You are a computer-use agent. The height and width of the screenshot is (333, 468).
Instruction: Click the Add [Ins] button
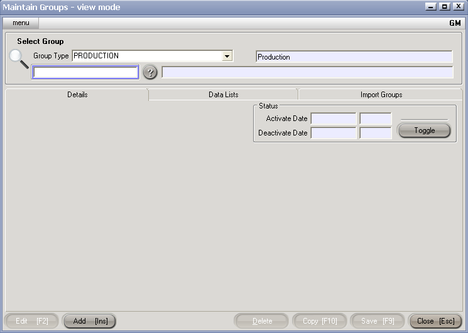tap(90, 321)
